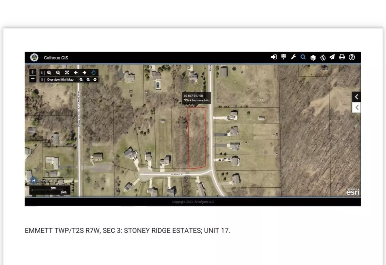386x265 pixels.
Task: Go to previous map extent arrow
Action: click(76, 73)
